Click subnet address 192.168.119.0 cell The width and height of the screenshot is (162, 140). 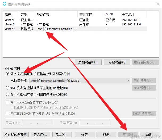[x=131, y=24]
